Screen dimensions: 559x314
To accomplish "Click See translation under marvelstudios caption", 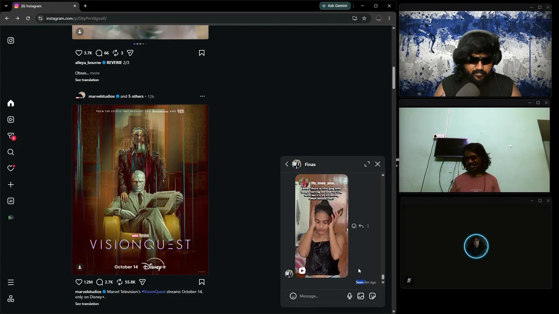I will 87,304.
